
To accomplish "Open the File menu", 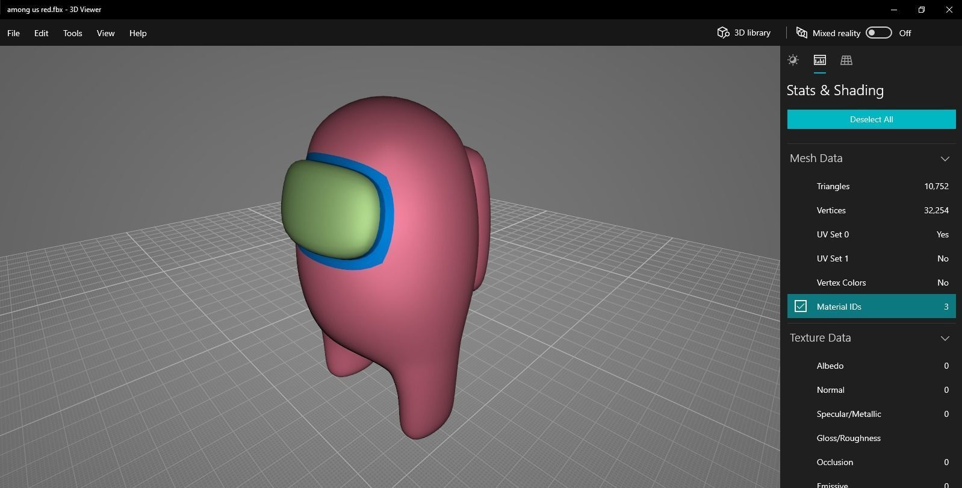I will (13, 33).
